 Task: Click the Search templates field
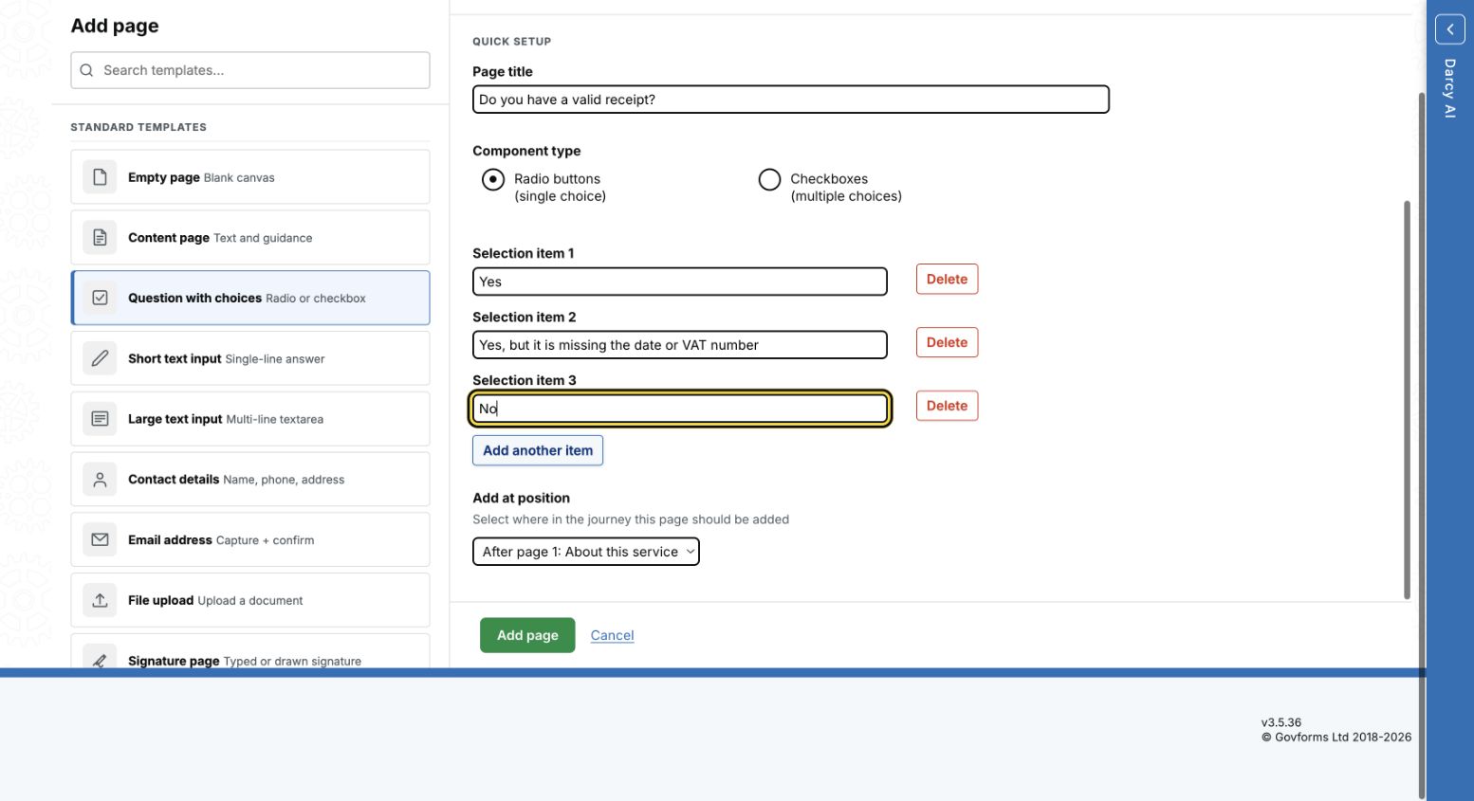250,70
